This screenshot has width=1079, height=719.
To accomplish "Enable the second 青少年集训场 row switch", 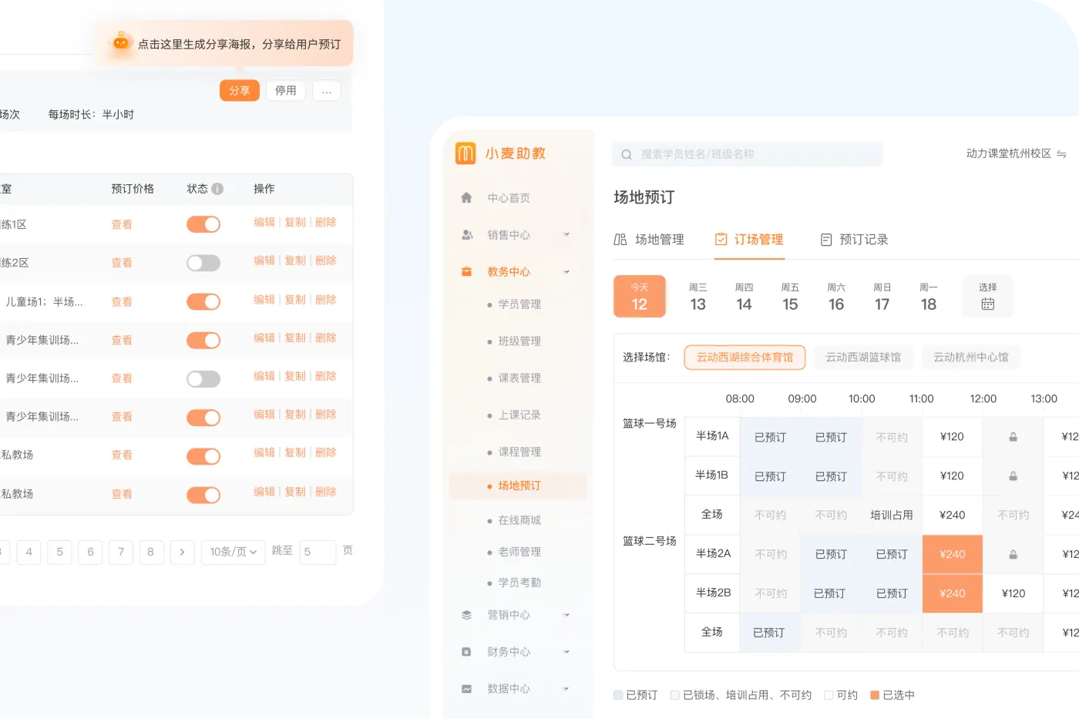I will [x=203, y=378].
